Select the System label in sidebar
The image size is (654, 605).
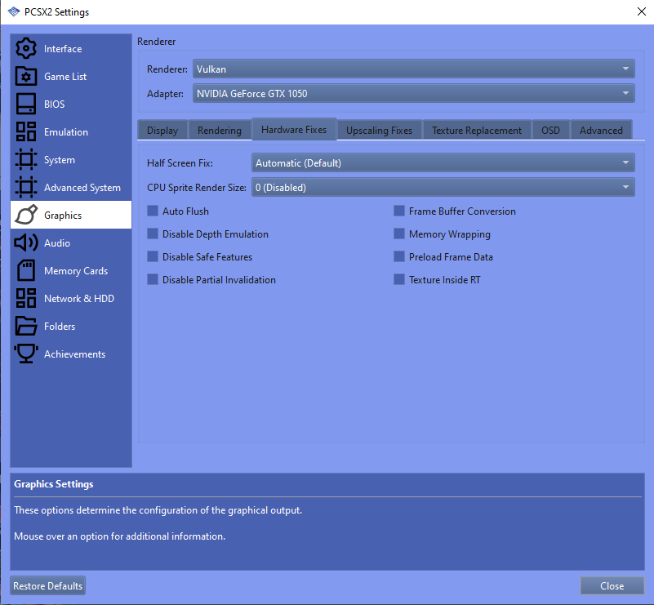(x=60, y=160)
